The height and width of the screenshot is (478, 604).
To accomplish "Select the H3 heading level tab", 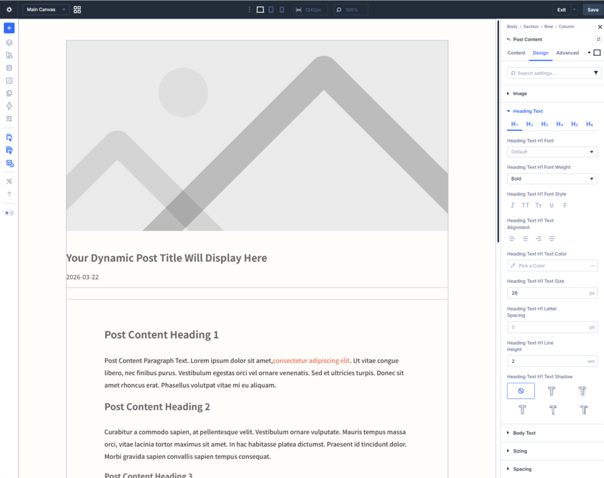I will tap(544, 124).
